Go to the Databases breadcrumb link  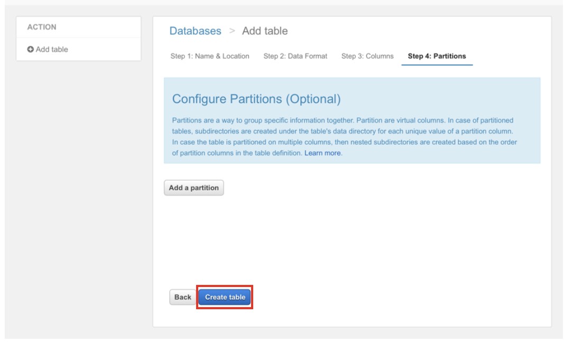195,31
